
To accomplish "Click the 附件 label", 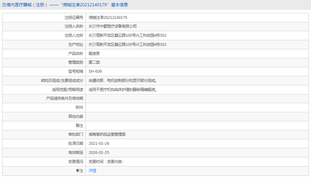I will click(79, 107).
